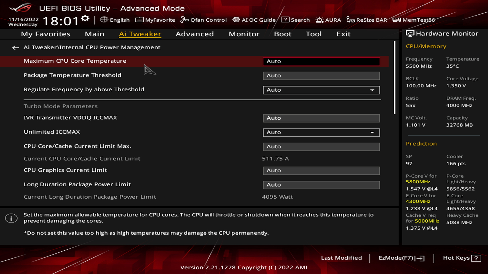This screenshot has height=274, width=488.
Task: Expand Unlimited ICCMAX dropdown
Action: tap(372, 132)
